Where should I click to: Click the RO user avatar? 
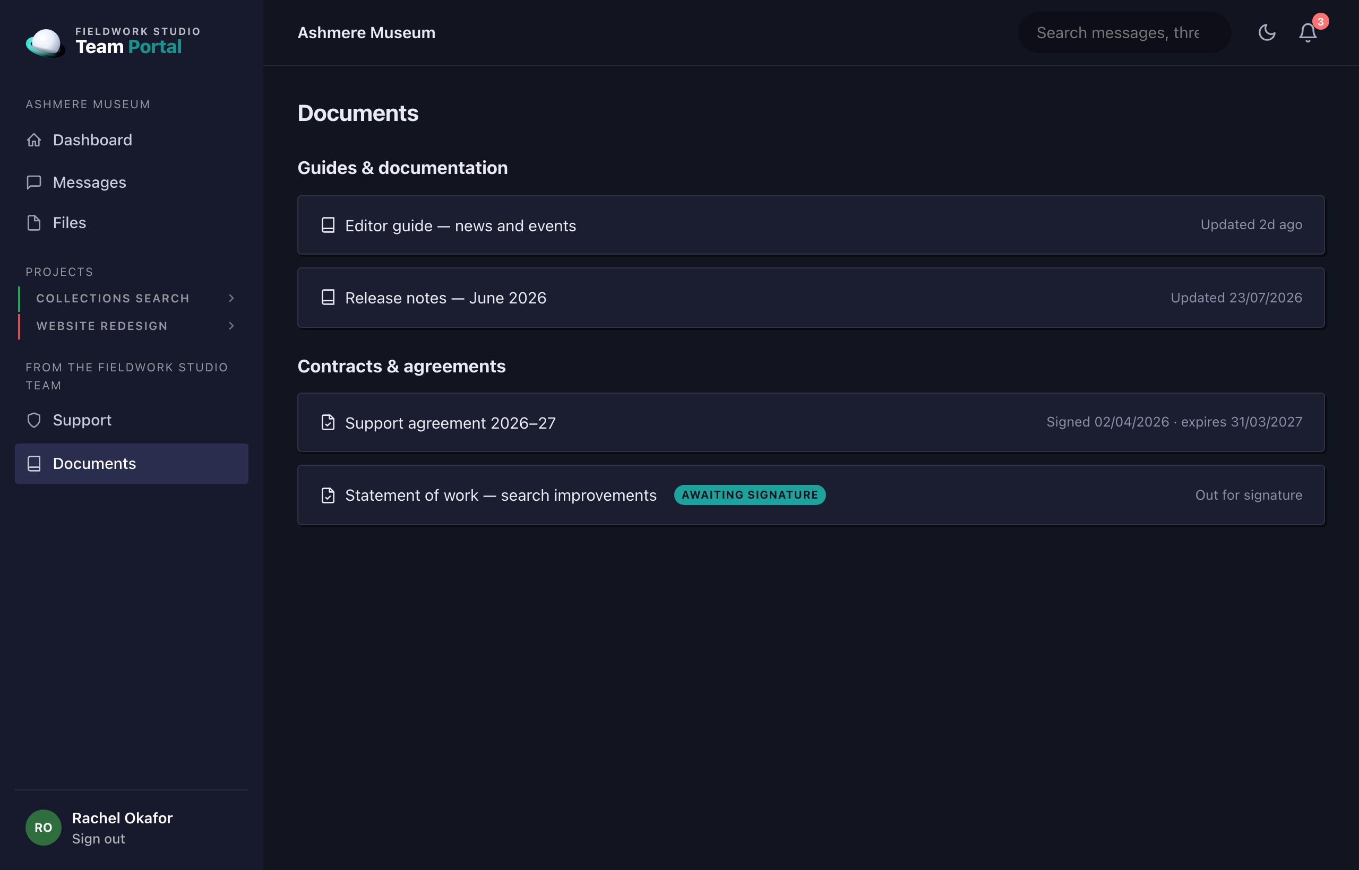point(44,827)
